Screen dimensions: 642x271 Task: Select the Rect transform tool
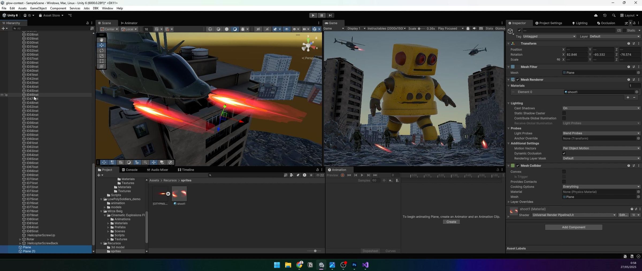pyautogui.click(x=102, y=61)
